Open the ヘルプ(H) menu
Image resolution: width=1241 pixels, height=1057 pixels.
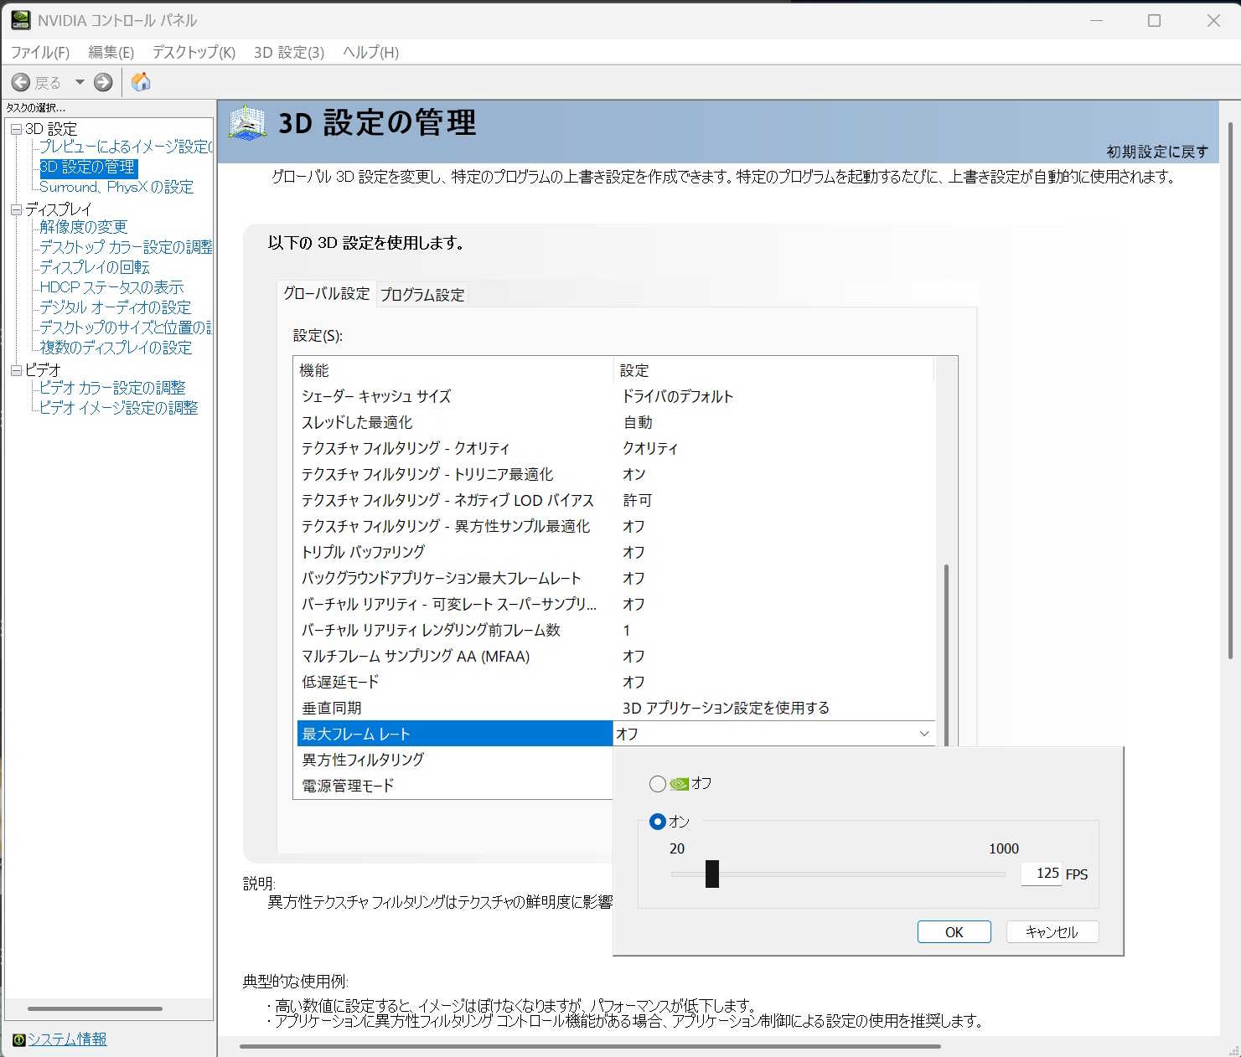coord(370,52)
